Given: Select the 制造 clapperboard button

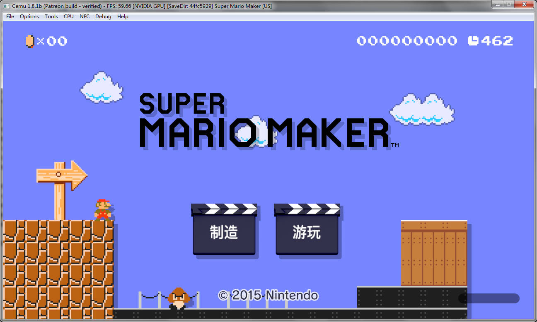Looking at the screenshot, I should coord(224,229).
